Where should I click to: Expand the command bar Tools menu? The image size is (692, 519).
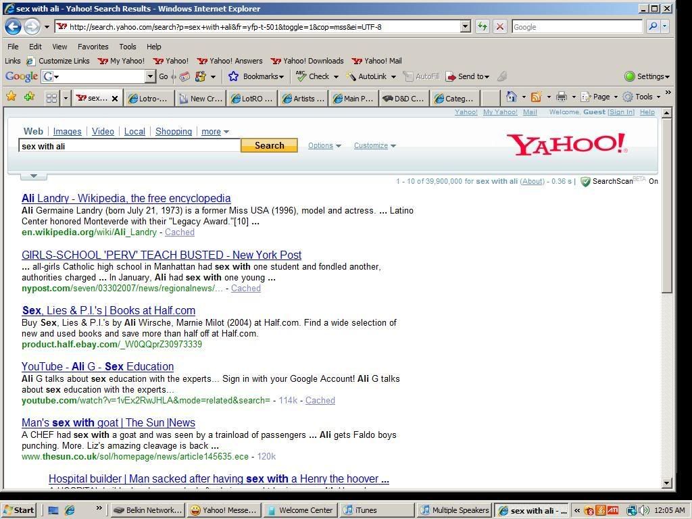pyautogui.click(x=642, y=97)
